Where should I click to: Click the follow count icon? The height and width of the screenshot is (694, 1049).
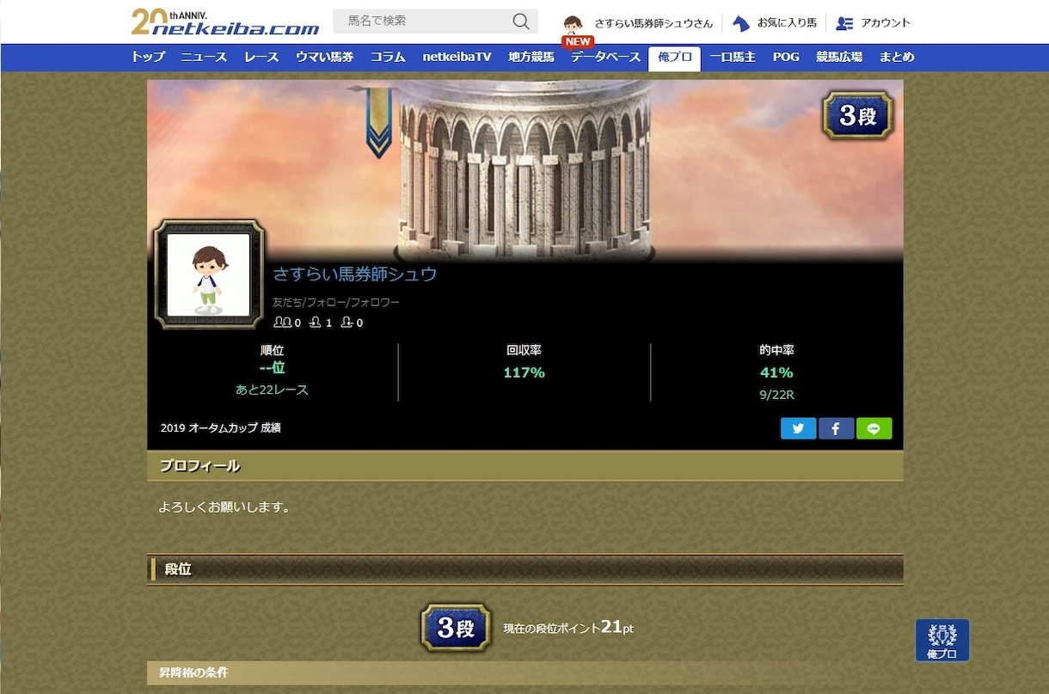coord(316,322)
